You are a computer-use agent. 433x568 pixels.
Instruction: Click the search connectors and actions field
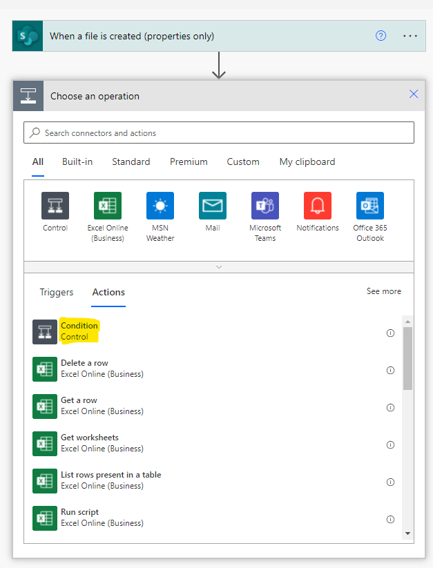[x=219, y=133]
